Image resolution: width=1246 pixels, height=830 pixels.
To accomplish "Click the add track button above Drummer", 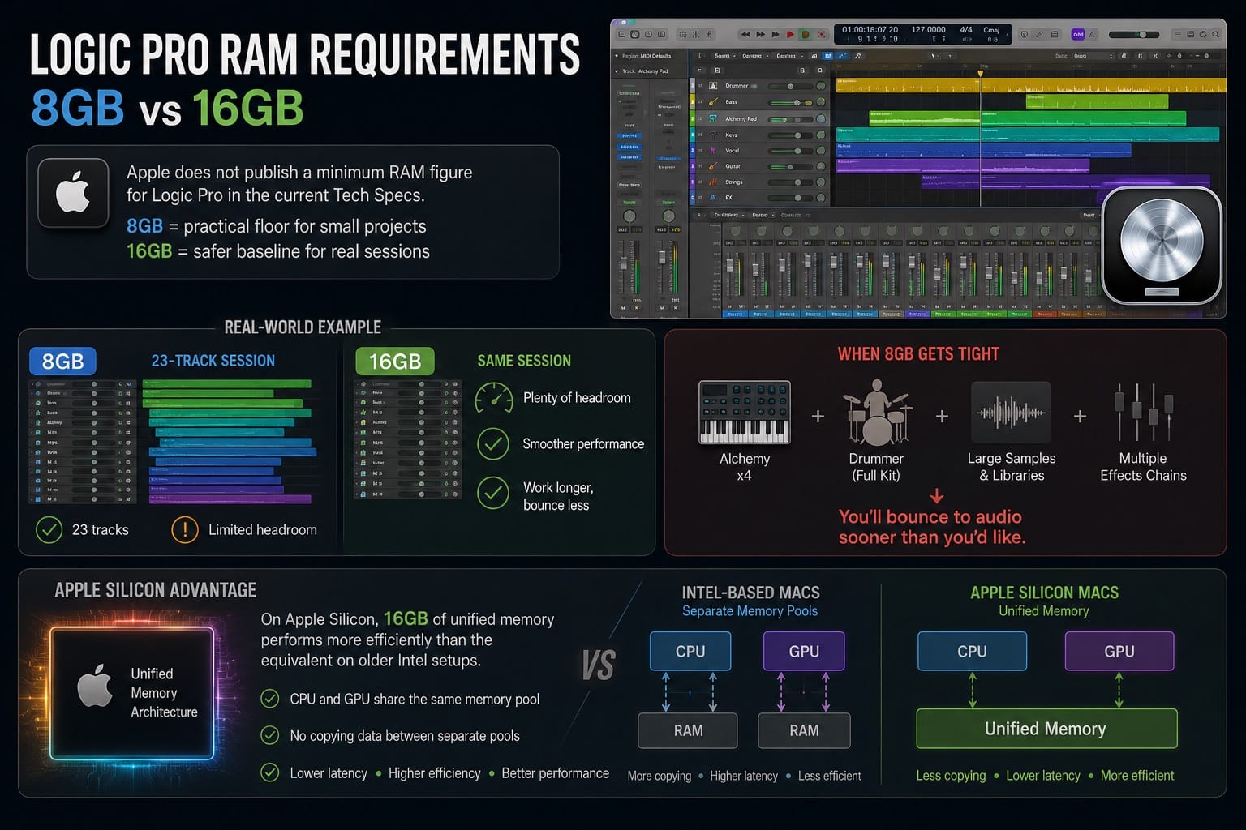I will (x=700, y=71).
